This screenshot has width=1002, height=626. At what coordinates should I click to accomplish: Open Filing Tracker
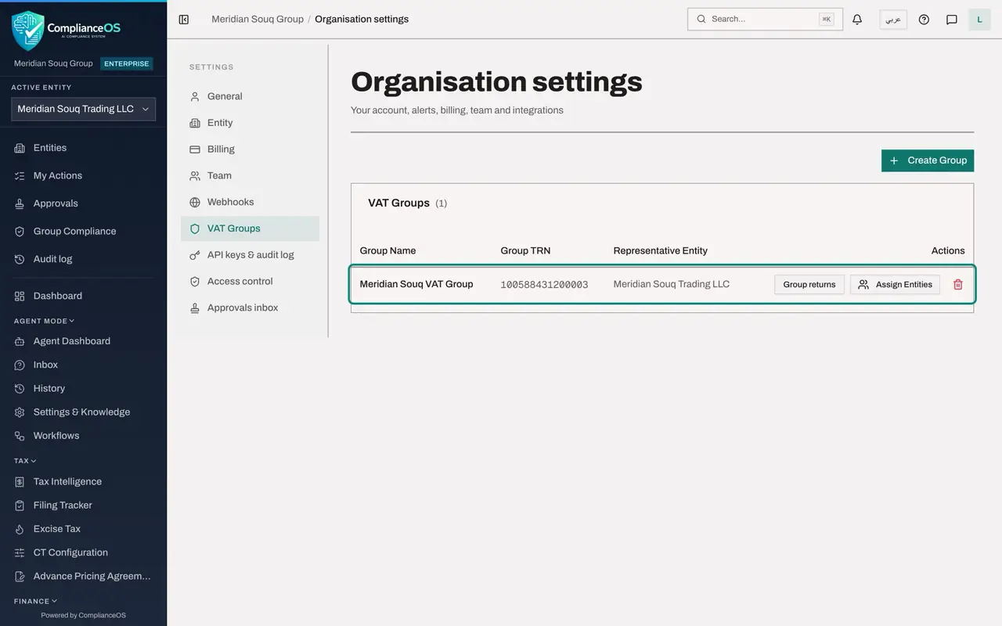click(x=83, y=505)
